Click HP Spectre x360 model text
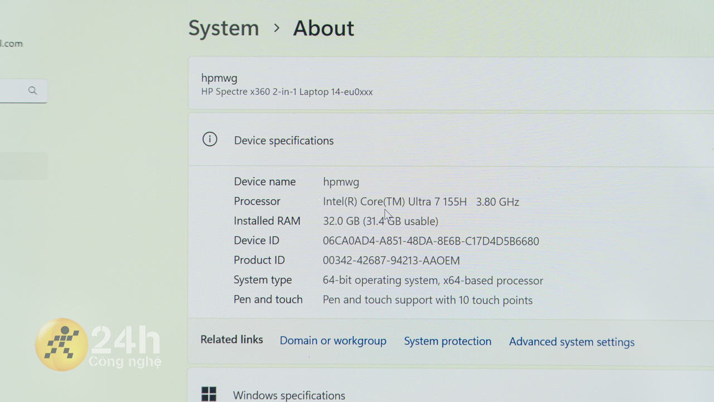 click(x=287, y=92)
